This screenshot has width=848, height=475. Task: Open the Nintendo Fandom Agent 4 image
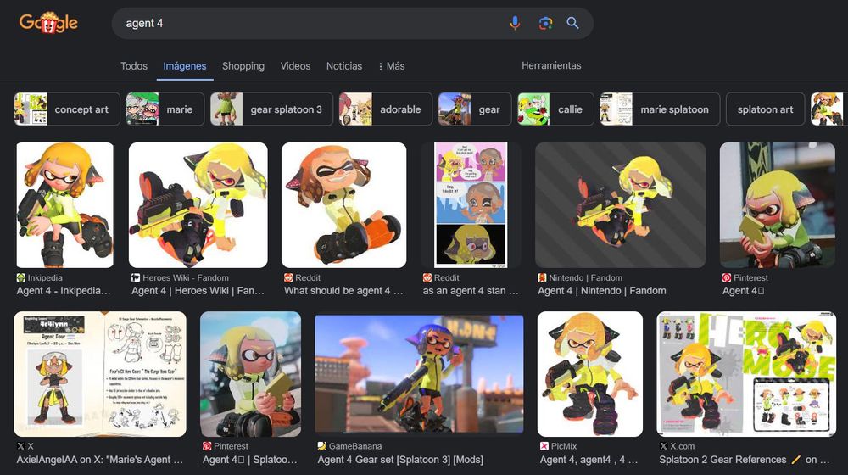coord(621,205)
